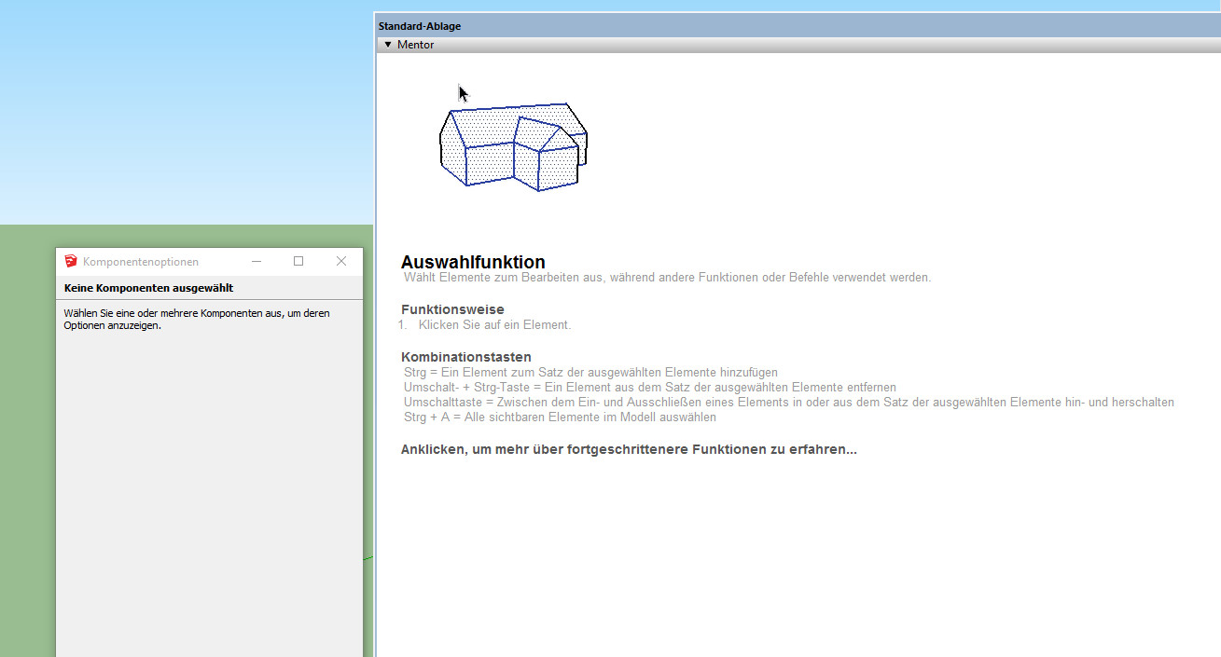
Task: Click the 'Umschalt- + Strg-Taste' shortcut line
Action: click(x=649, y=388)
